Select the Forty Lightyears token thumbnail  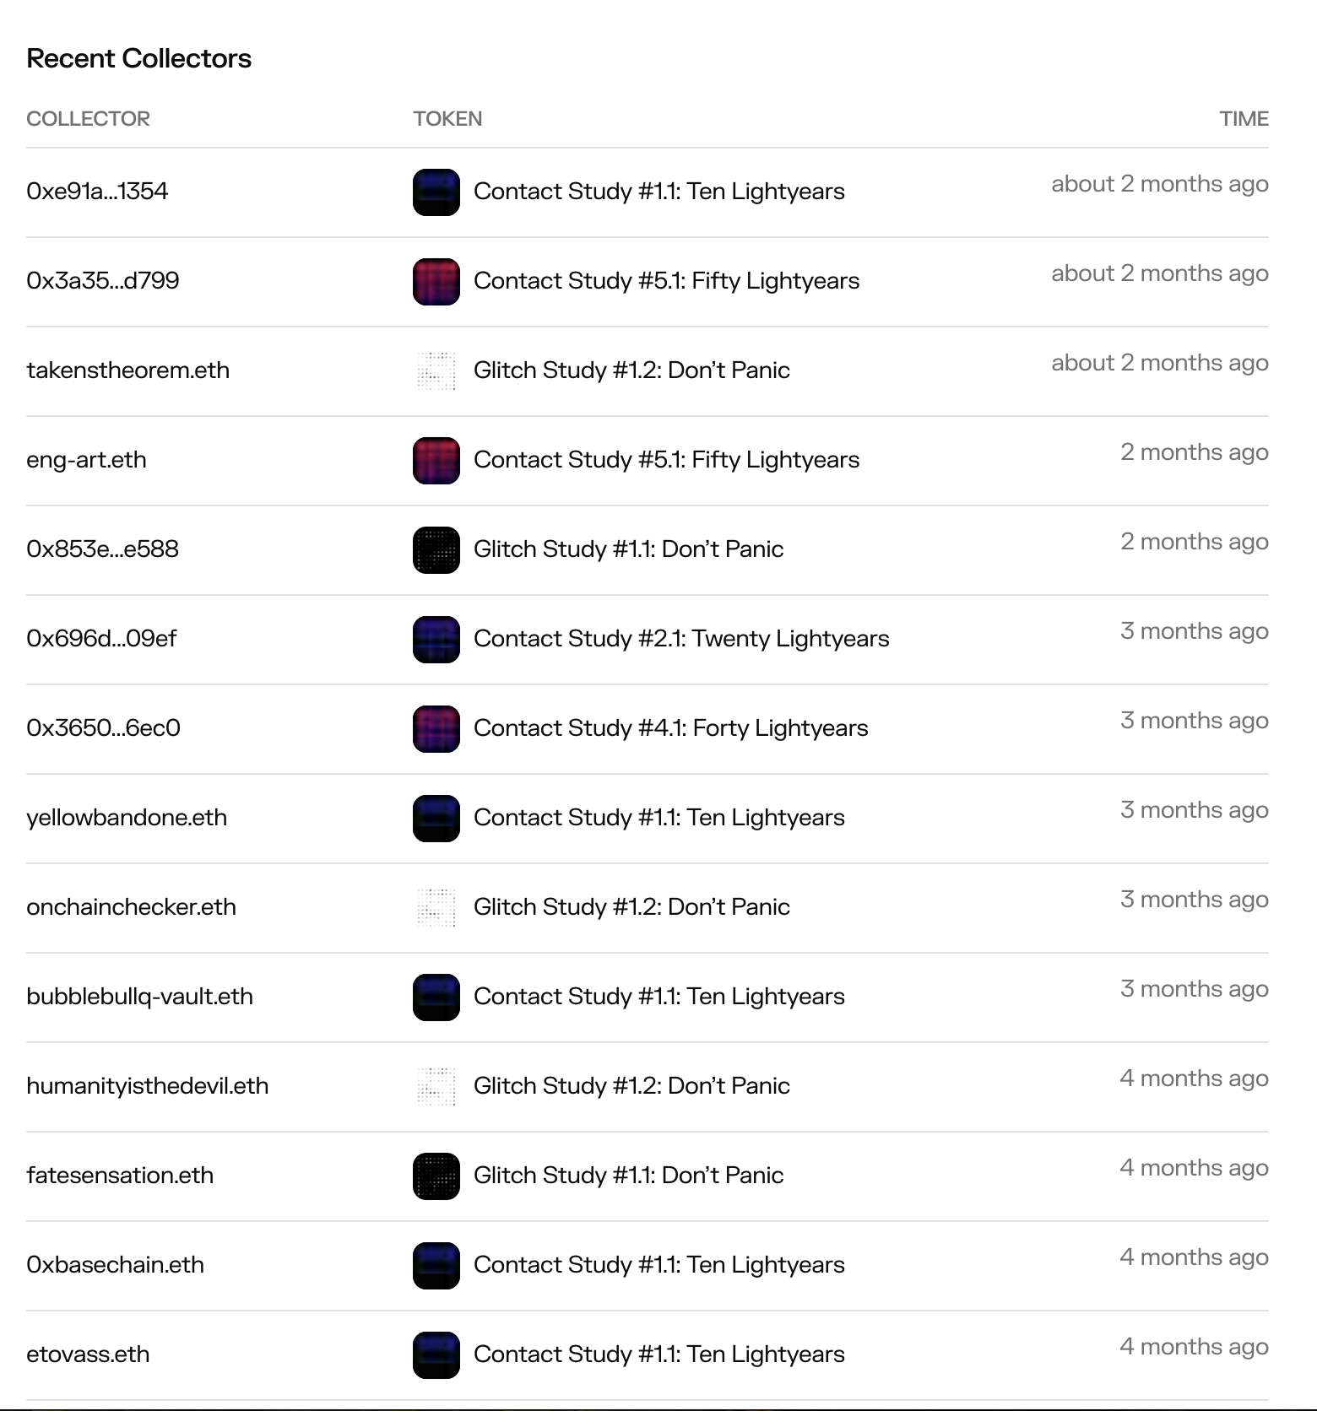pyautogui.click(x=436, y=729)
